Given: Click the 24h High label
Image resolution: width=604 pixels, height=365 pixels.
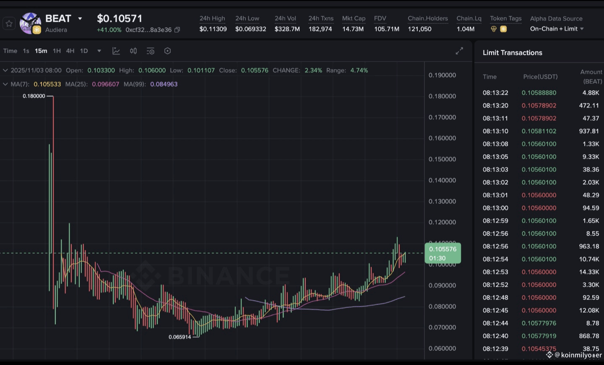Looking at the screenshot, I should (x=212, y=18).
